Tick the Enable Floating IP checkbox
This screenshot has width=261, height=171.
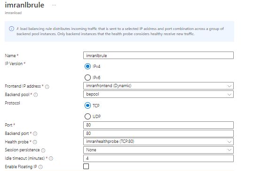[86, 166]
